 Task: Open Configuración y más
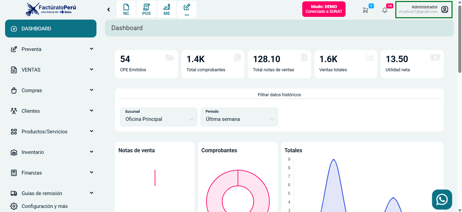pos(44,206)
